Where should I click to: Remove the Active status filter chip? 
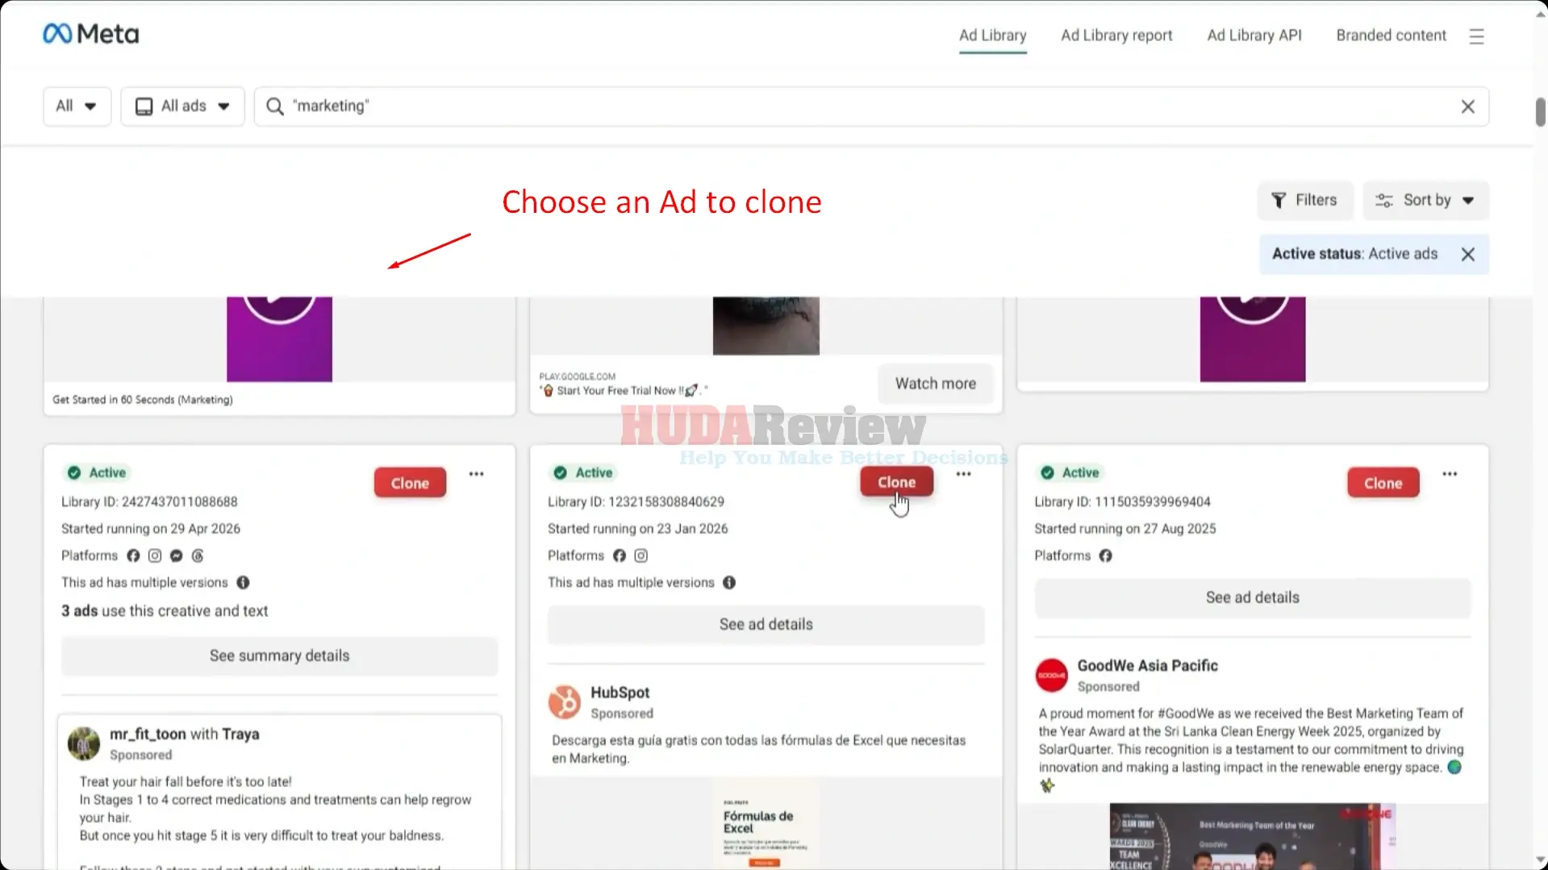point(1468,254)
